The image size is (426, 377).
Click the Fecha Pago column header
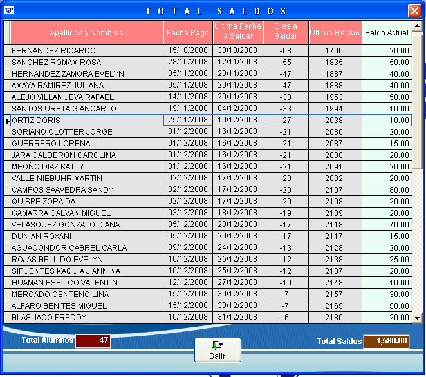click(188, 32)
